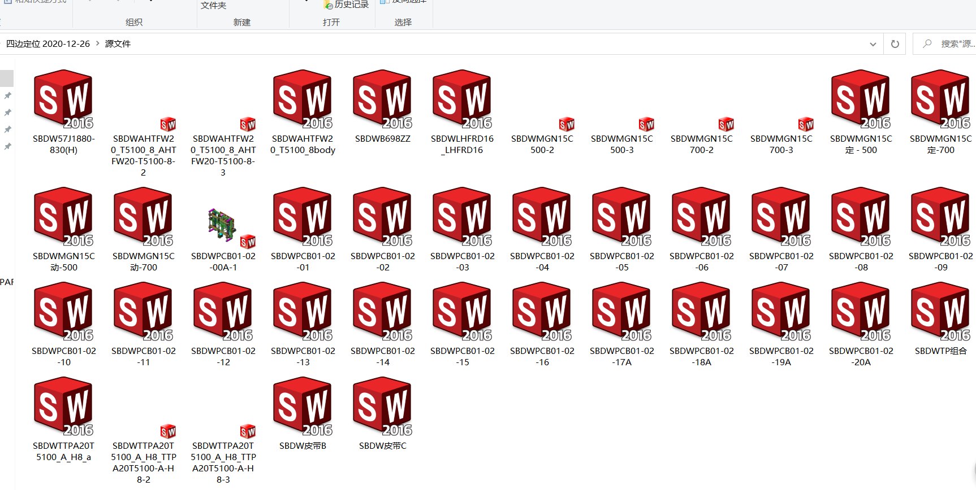Screen dimensions: 976x490
Task: Select SBDWPCB01-02-16 file icon
Action: click(x=542, y=312)
